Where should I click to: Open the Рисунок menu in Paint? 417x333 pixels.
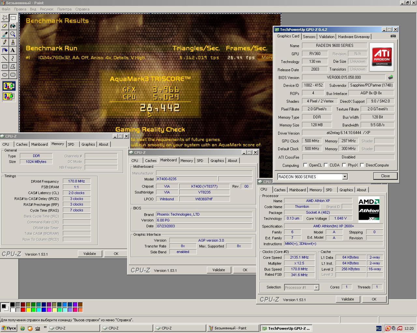[47, 9]
